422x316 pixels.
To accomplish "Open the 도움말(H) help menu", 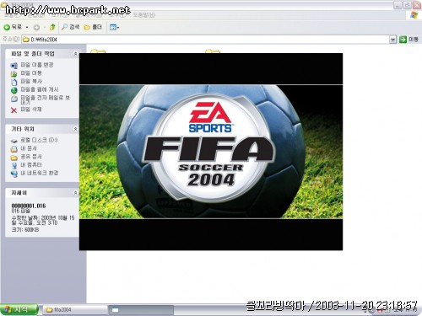I will (143, 15).
